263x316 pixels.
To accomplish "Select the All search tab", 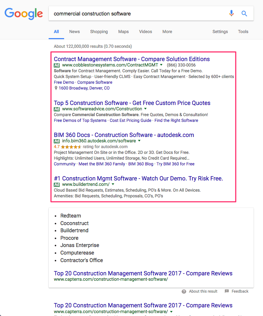I will (56, 32).
